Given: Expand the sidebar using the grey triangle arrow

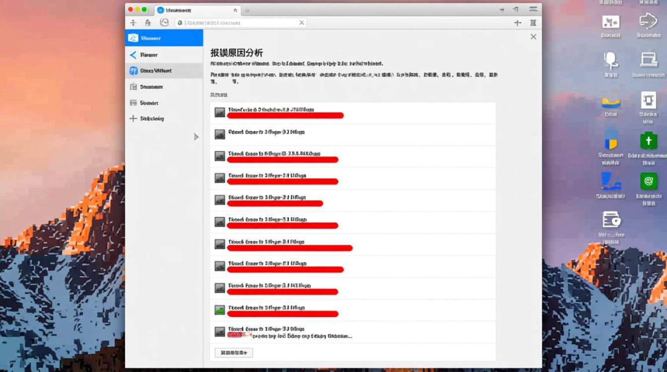Looking at the screenshot, I should coord(196,137).
